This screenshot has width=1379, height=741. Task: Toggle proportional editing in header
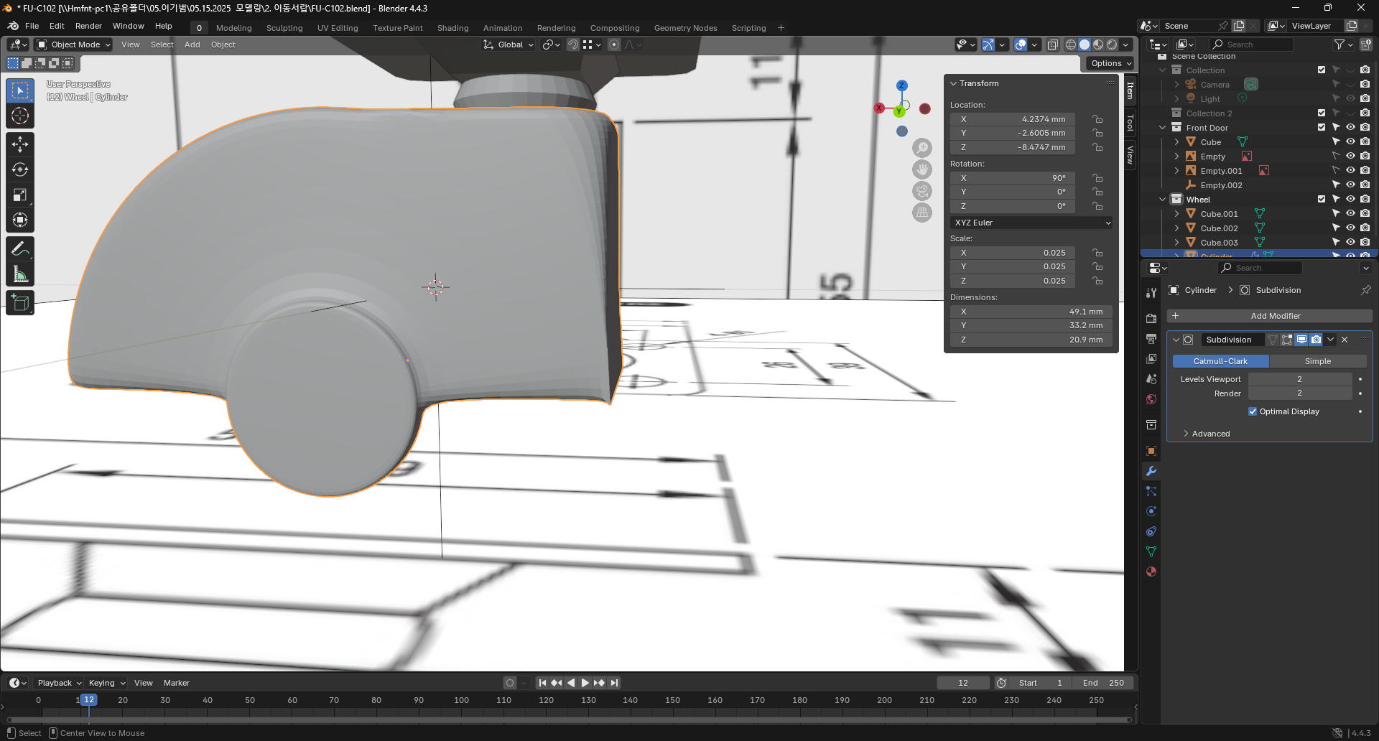pos(614,45)
